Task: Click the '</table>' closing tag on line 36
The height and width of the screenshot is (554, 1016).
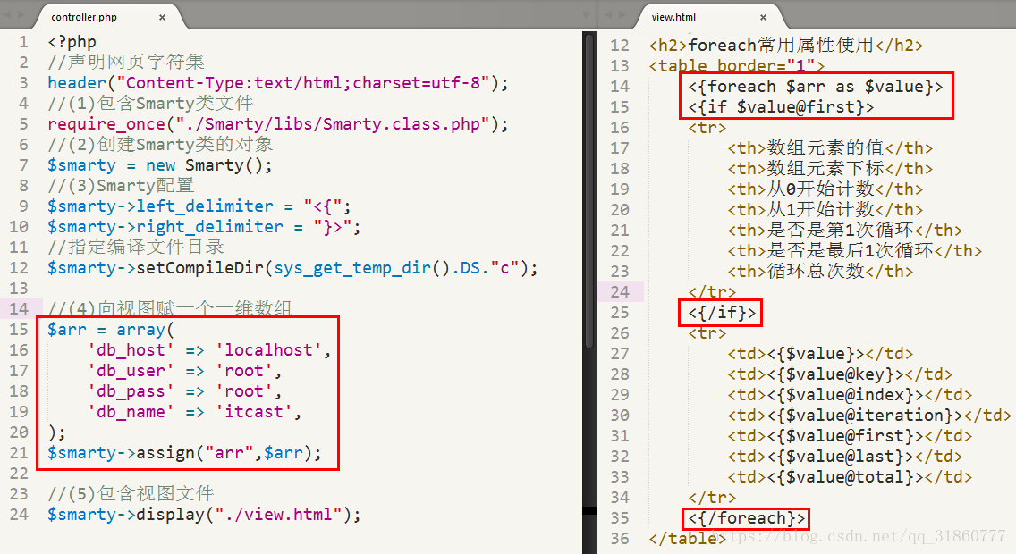Action: (688, 539)
